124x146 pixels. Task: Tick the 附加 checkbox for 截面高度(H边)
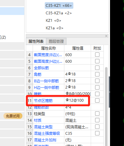pyautogui.click(x=97, y=61)
